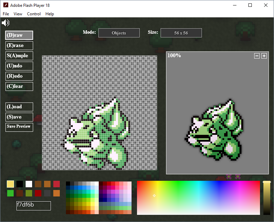
Task: Open the View menu
Action: [18, 14]
